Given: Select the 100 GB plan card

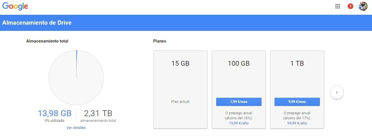Looking at the screenshot, I should point(239,90).
